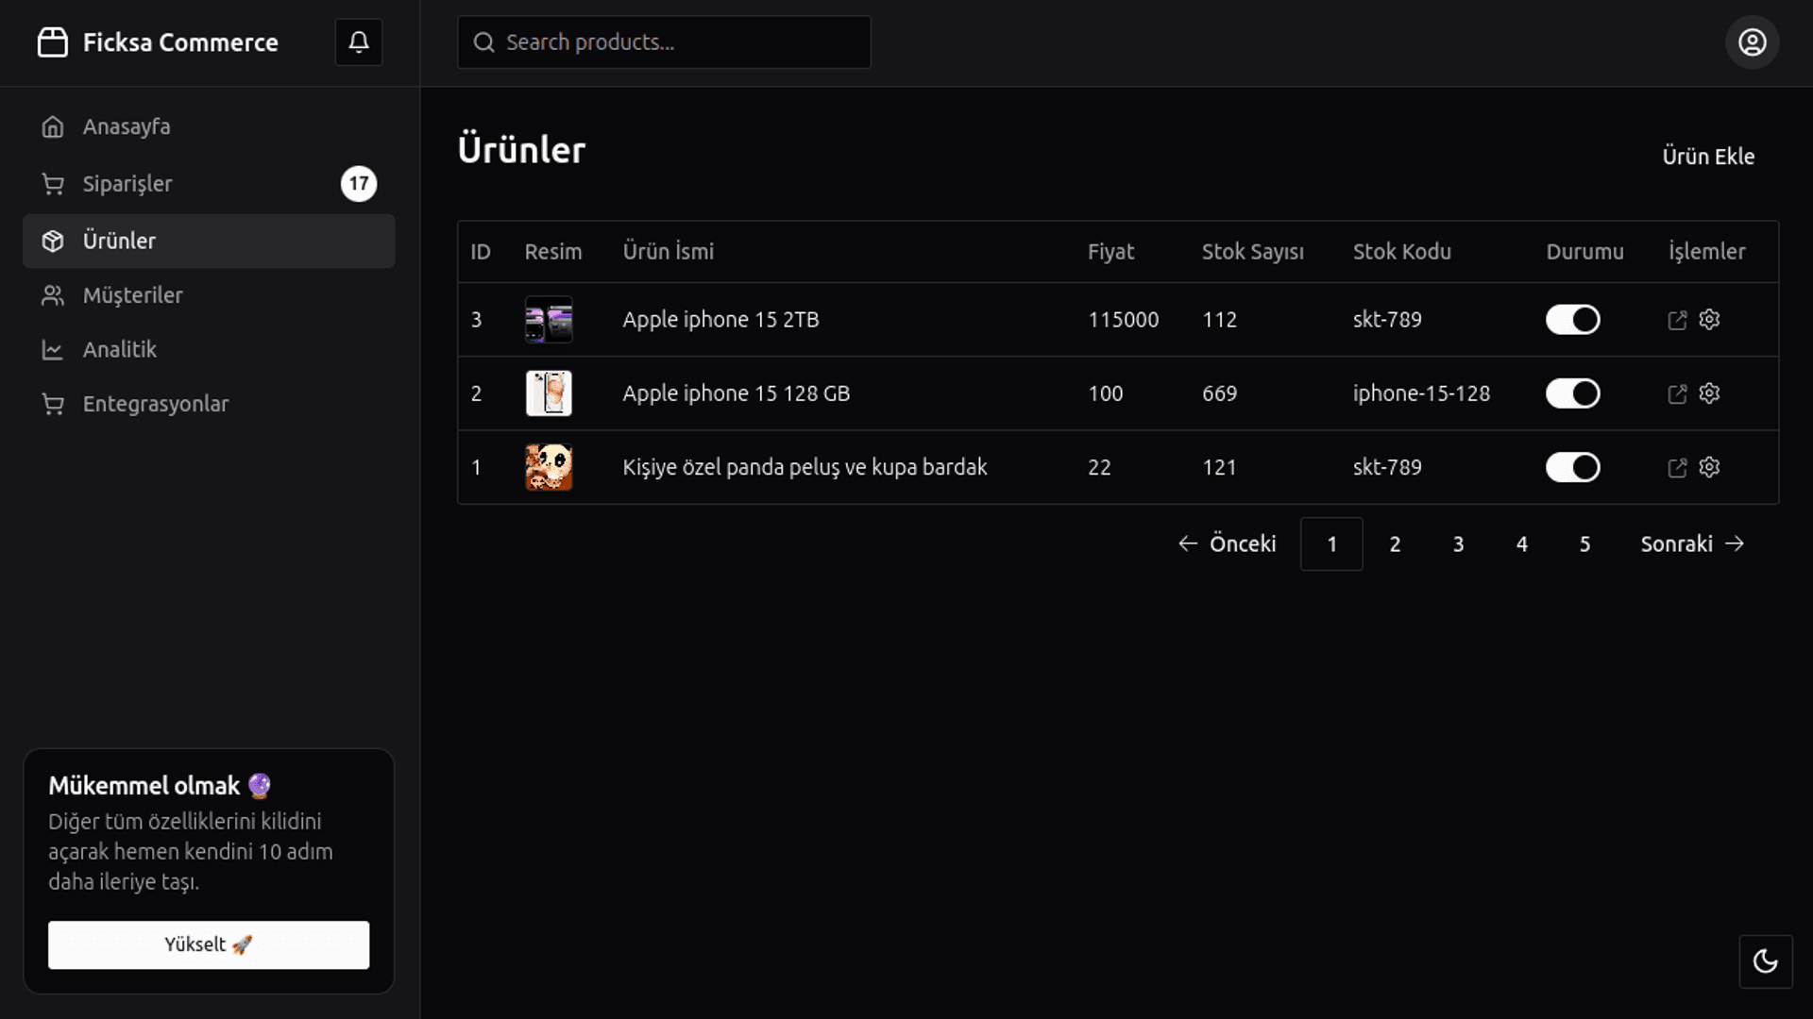Click settings gear for panda peluş product
The height and width of the screenshot is (1019, 1813).
(1709, 467)
